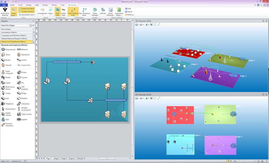This screenshot has width=269, height=163.
Task: Toggle Display text labels
Action: tap(26, 9)
